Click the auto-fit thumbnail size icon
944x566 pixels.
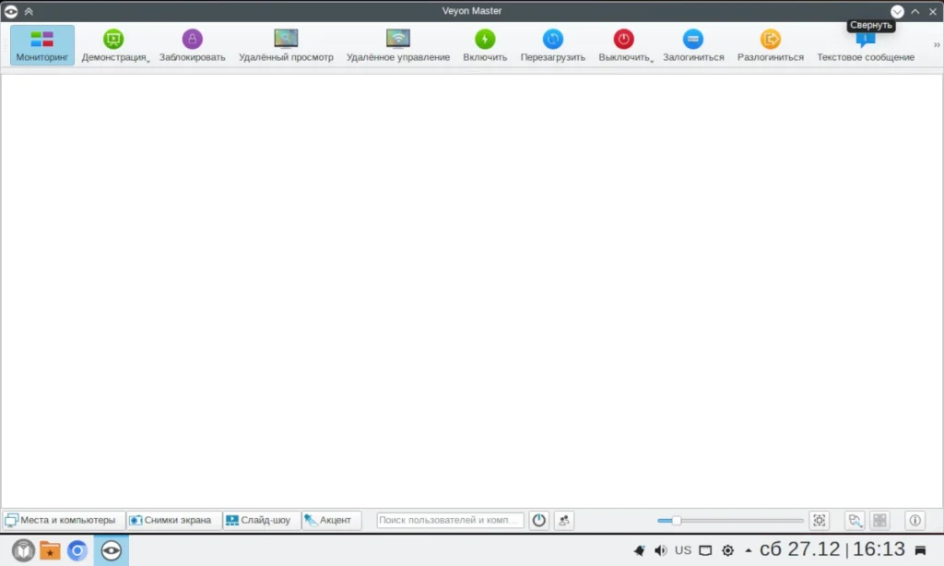tap(820, 520)
